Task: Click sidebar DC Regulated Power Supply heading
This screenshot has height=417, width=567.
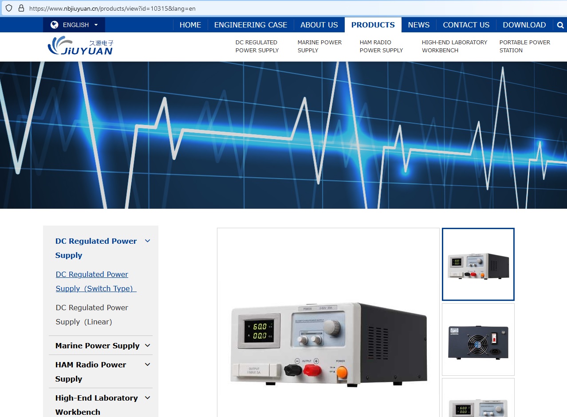Action: 96,248
